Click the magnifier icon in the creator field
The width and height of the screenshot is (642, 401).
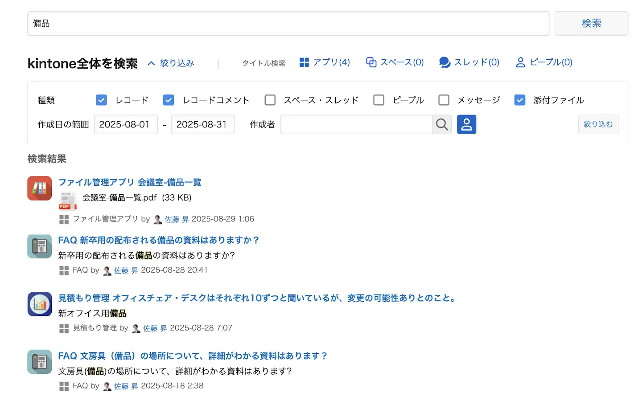click(x=442, y=124)
